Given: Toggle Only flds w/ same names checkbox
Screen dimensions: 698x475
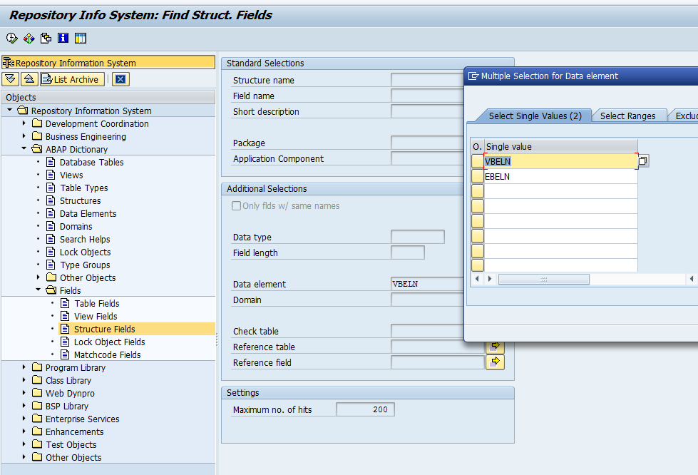Looking at the screenshot, I should (x=237, y=205).
